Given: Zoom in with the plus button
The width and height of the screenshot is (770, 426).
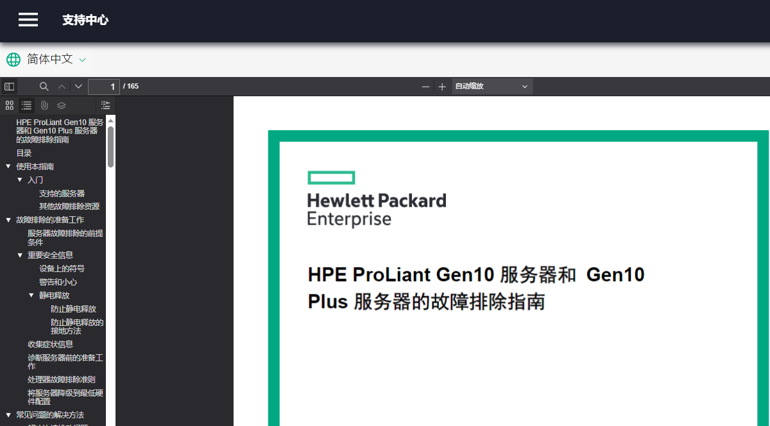Looking at the screenshot, I should click(442, 87).
